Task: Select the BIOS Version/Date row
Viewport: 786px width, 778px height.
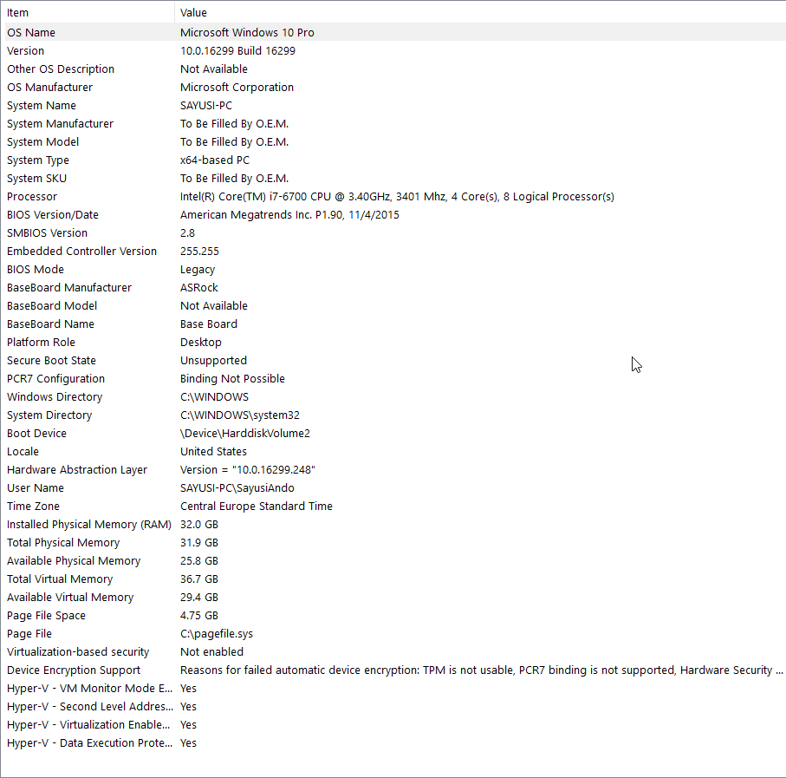Action: coord(395,215)
